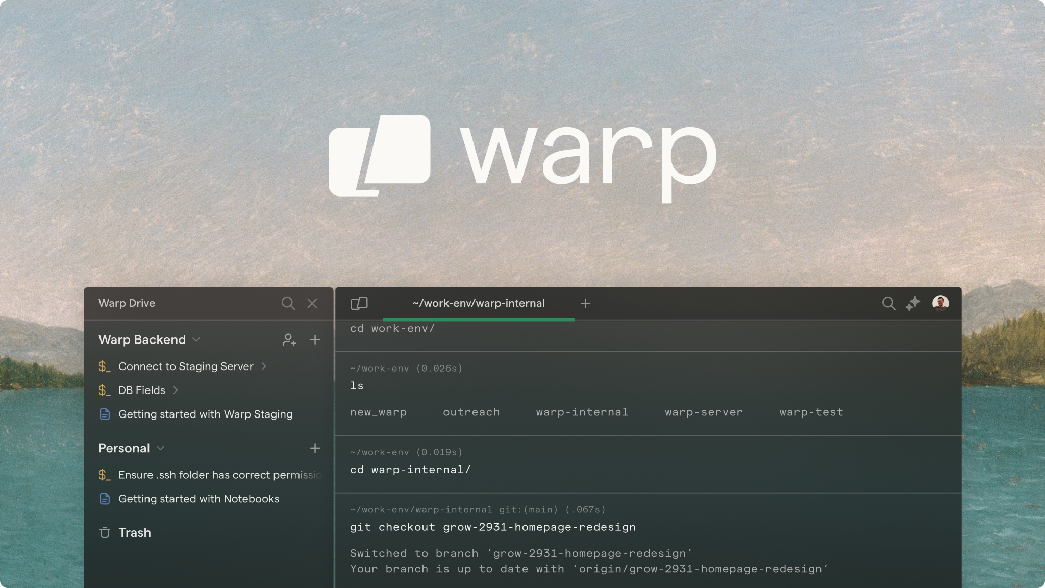Image resolution: width=1045 pixels, height=588 pixels.
Task: Expand Connect to Staging Server details
Action: click(264, 366)
